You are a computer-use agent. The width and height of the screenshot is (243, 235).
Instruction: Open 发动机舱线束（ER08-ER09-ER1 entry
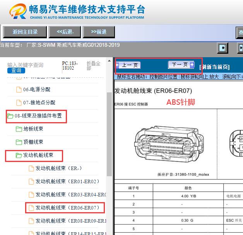pyautogui.click(x=71, y=221)
